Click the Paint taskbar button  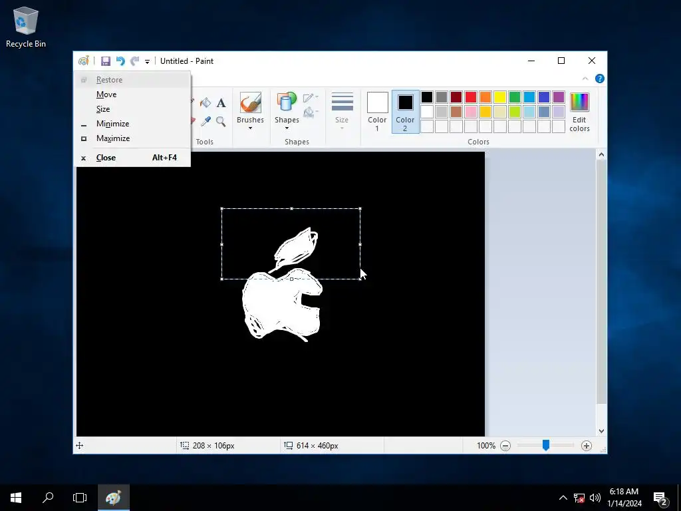[113, 498]
